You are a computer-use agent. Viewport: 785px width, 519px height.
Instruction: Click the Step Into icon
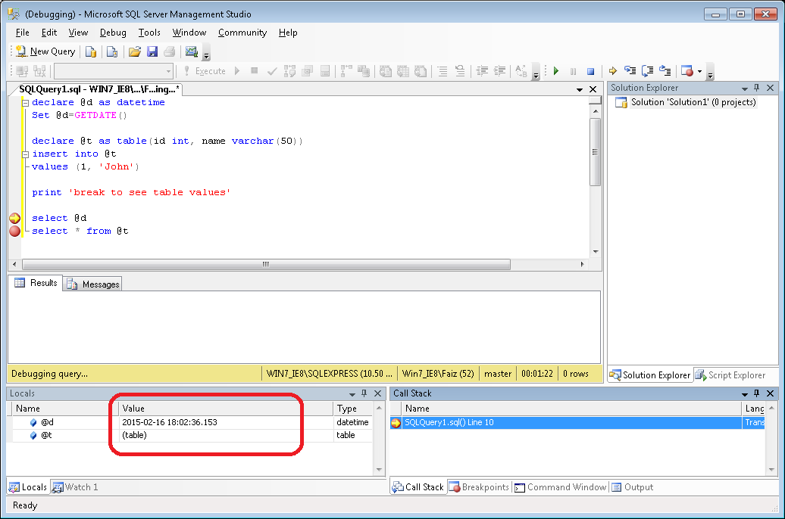click(630, 71)
